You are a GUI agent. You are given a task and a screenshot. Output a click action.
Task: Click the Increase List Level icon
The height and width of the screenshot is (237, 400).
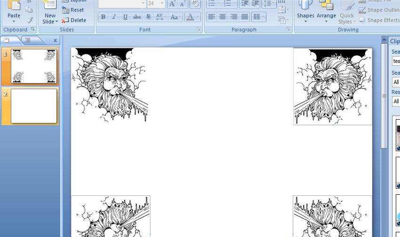(x=255, y=4)
